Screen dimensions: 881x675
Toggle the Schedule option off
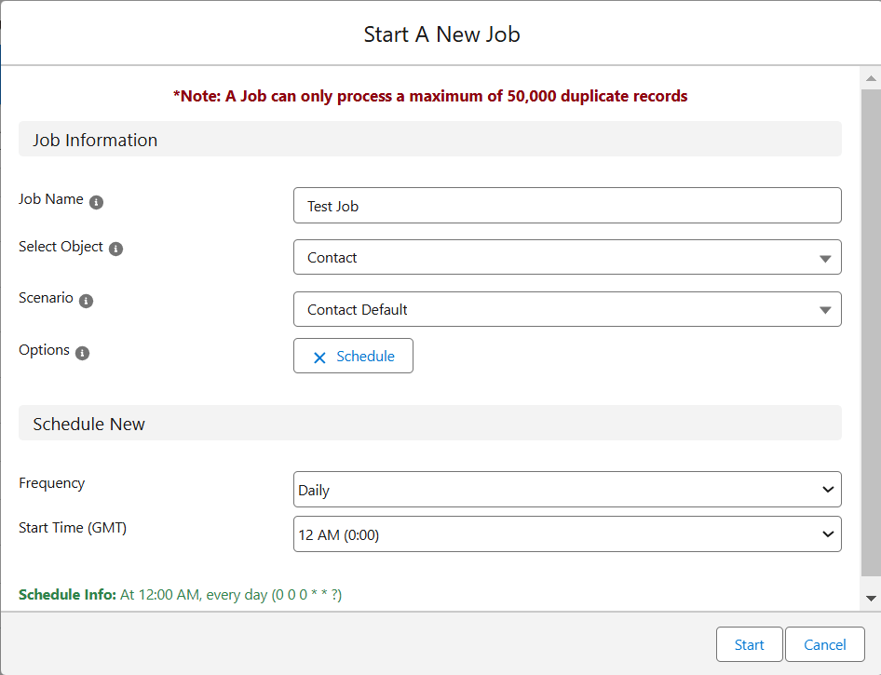pos(353,356)
